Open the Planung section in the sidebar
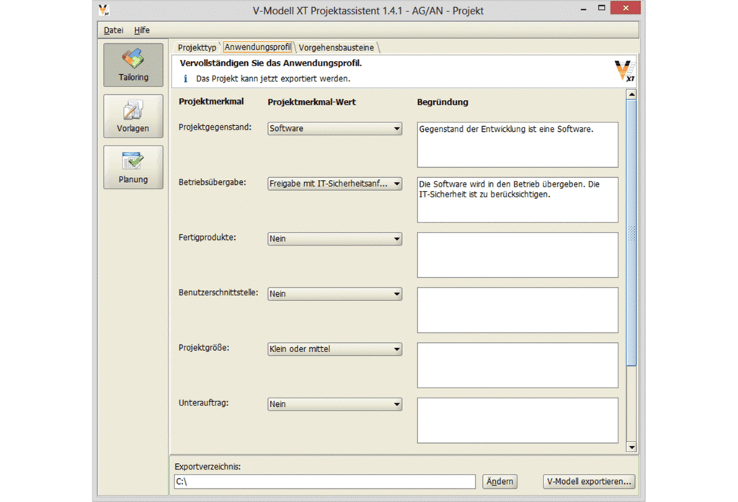This screenshot has width=738, height=502. click(133, 168)
